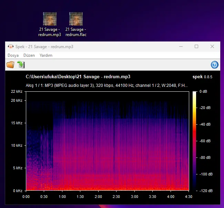The image size is (224, 208).
Task: Save spectrogram with the green arrow icon
Action: [x=21, y=65]
